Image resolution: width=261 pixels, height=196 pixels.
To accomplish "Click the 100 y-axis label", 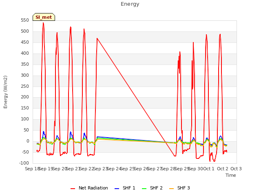I will [25, 119].
